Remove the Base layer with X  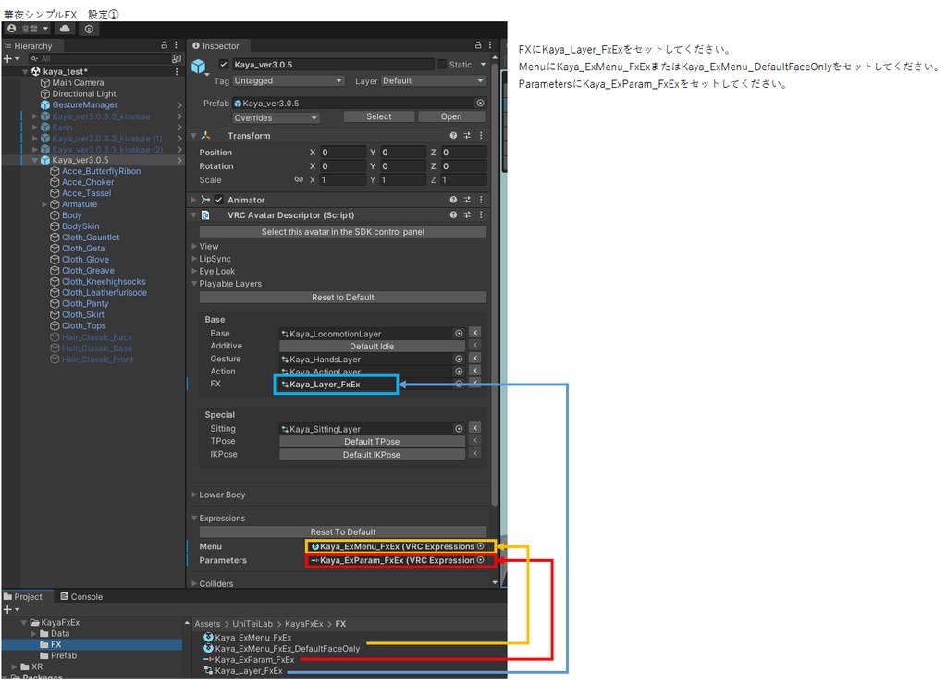pyautogui.click(x=474, y=333)
